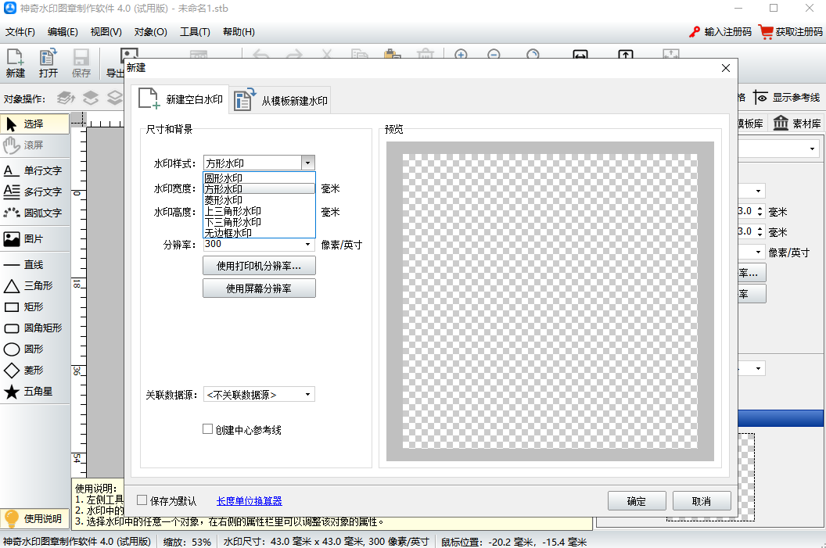The height and width of the screenshot is (548, 826).
Task: Choose 菱形水印 from the style list
Action: point(259,200)
